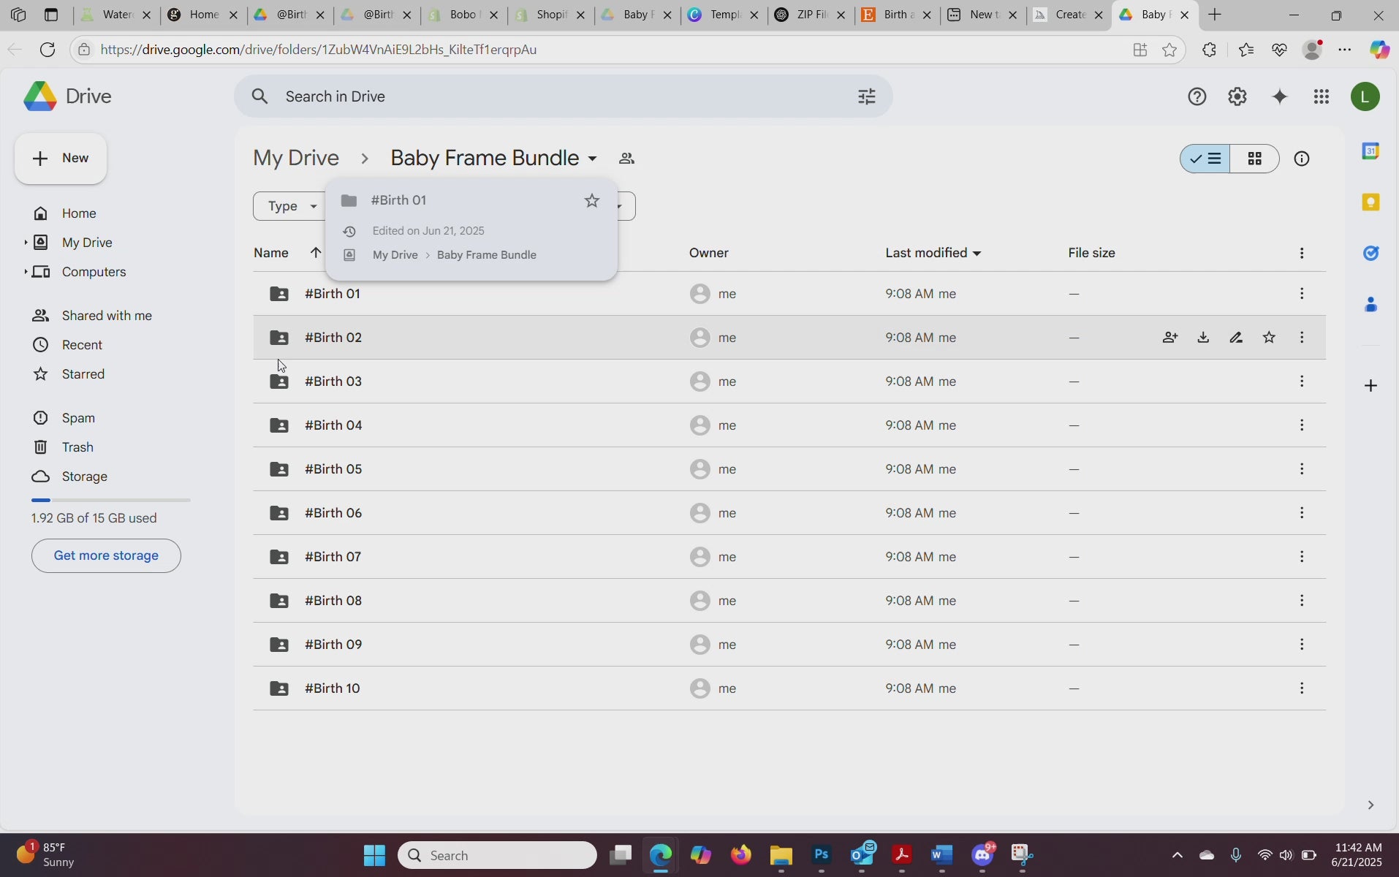Viewport: 1399px width, 877px height.
Task: Open Baby Frame Bundle link in hover card
Action: [x=487, y=255]
